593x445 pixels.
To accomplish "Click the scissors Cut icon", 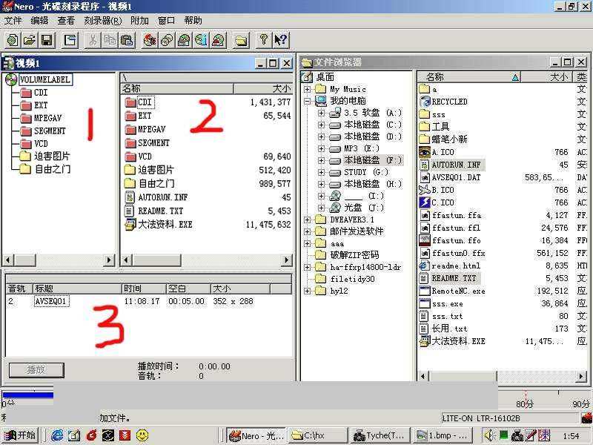I will click(93, 40).
